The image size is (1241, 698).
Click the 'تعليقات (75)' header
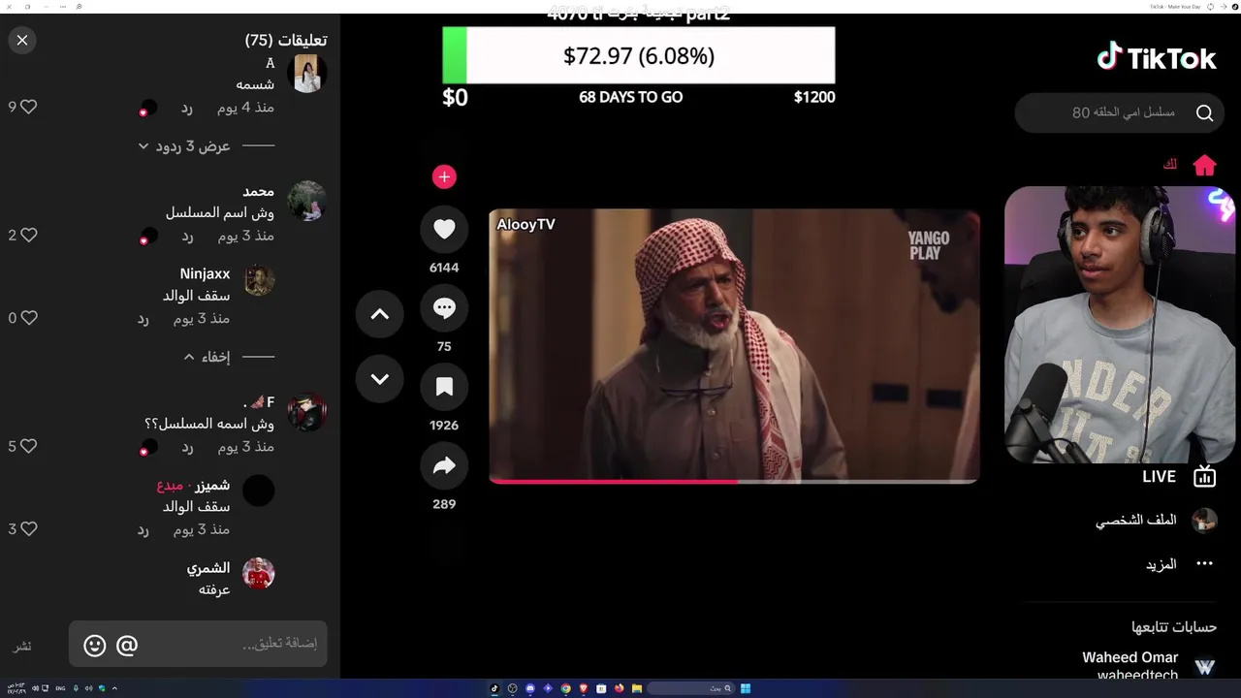286,40
